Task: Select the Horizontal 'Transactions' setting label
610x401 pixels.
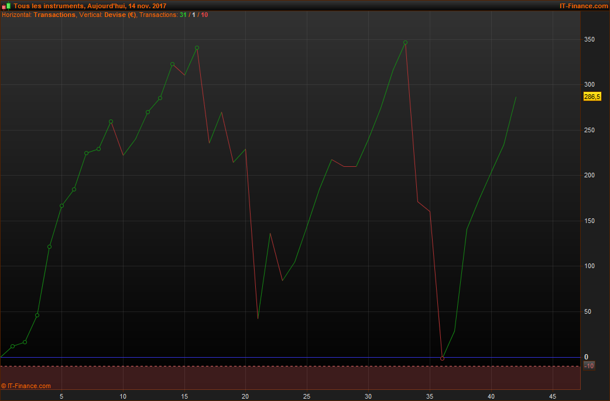Action: point(54,15)
